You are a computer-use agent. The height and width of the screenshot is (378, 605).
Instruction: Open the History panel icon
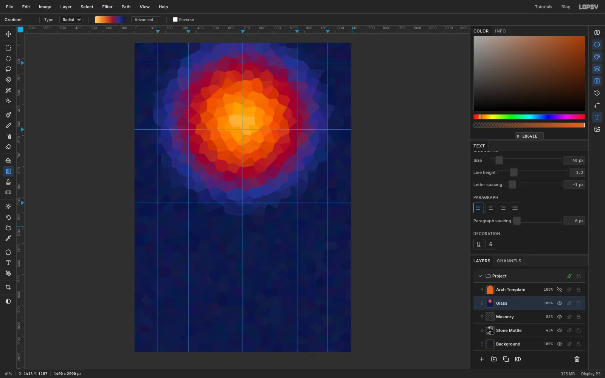coord(597,93)
